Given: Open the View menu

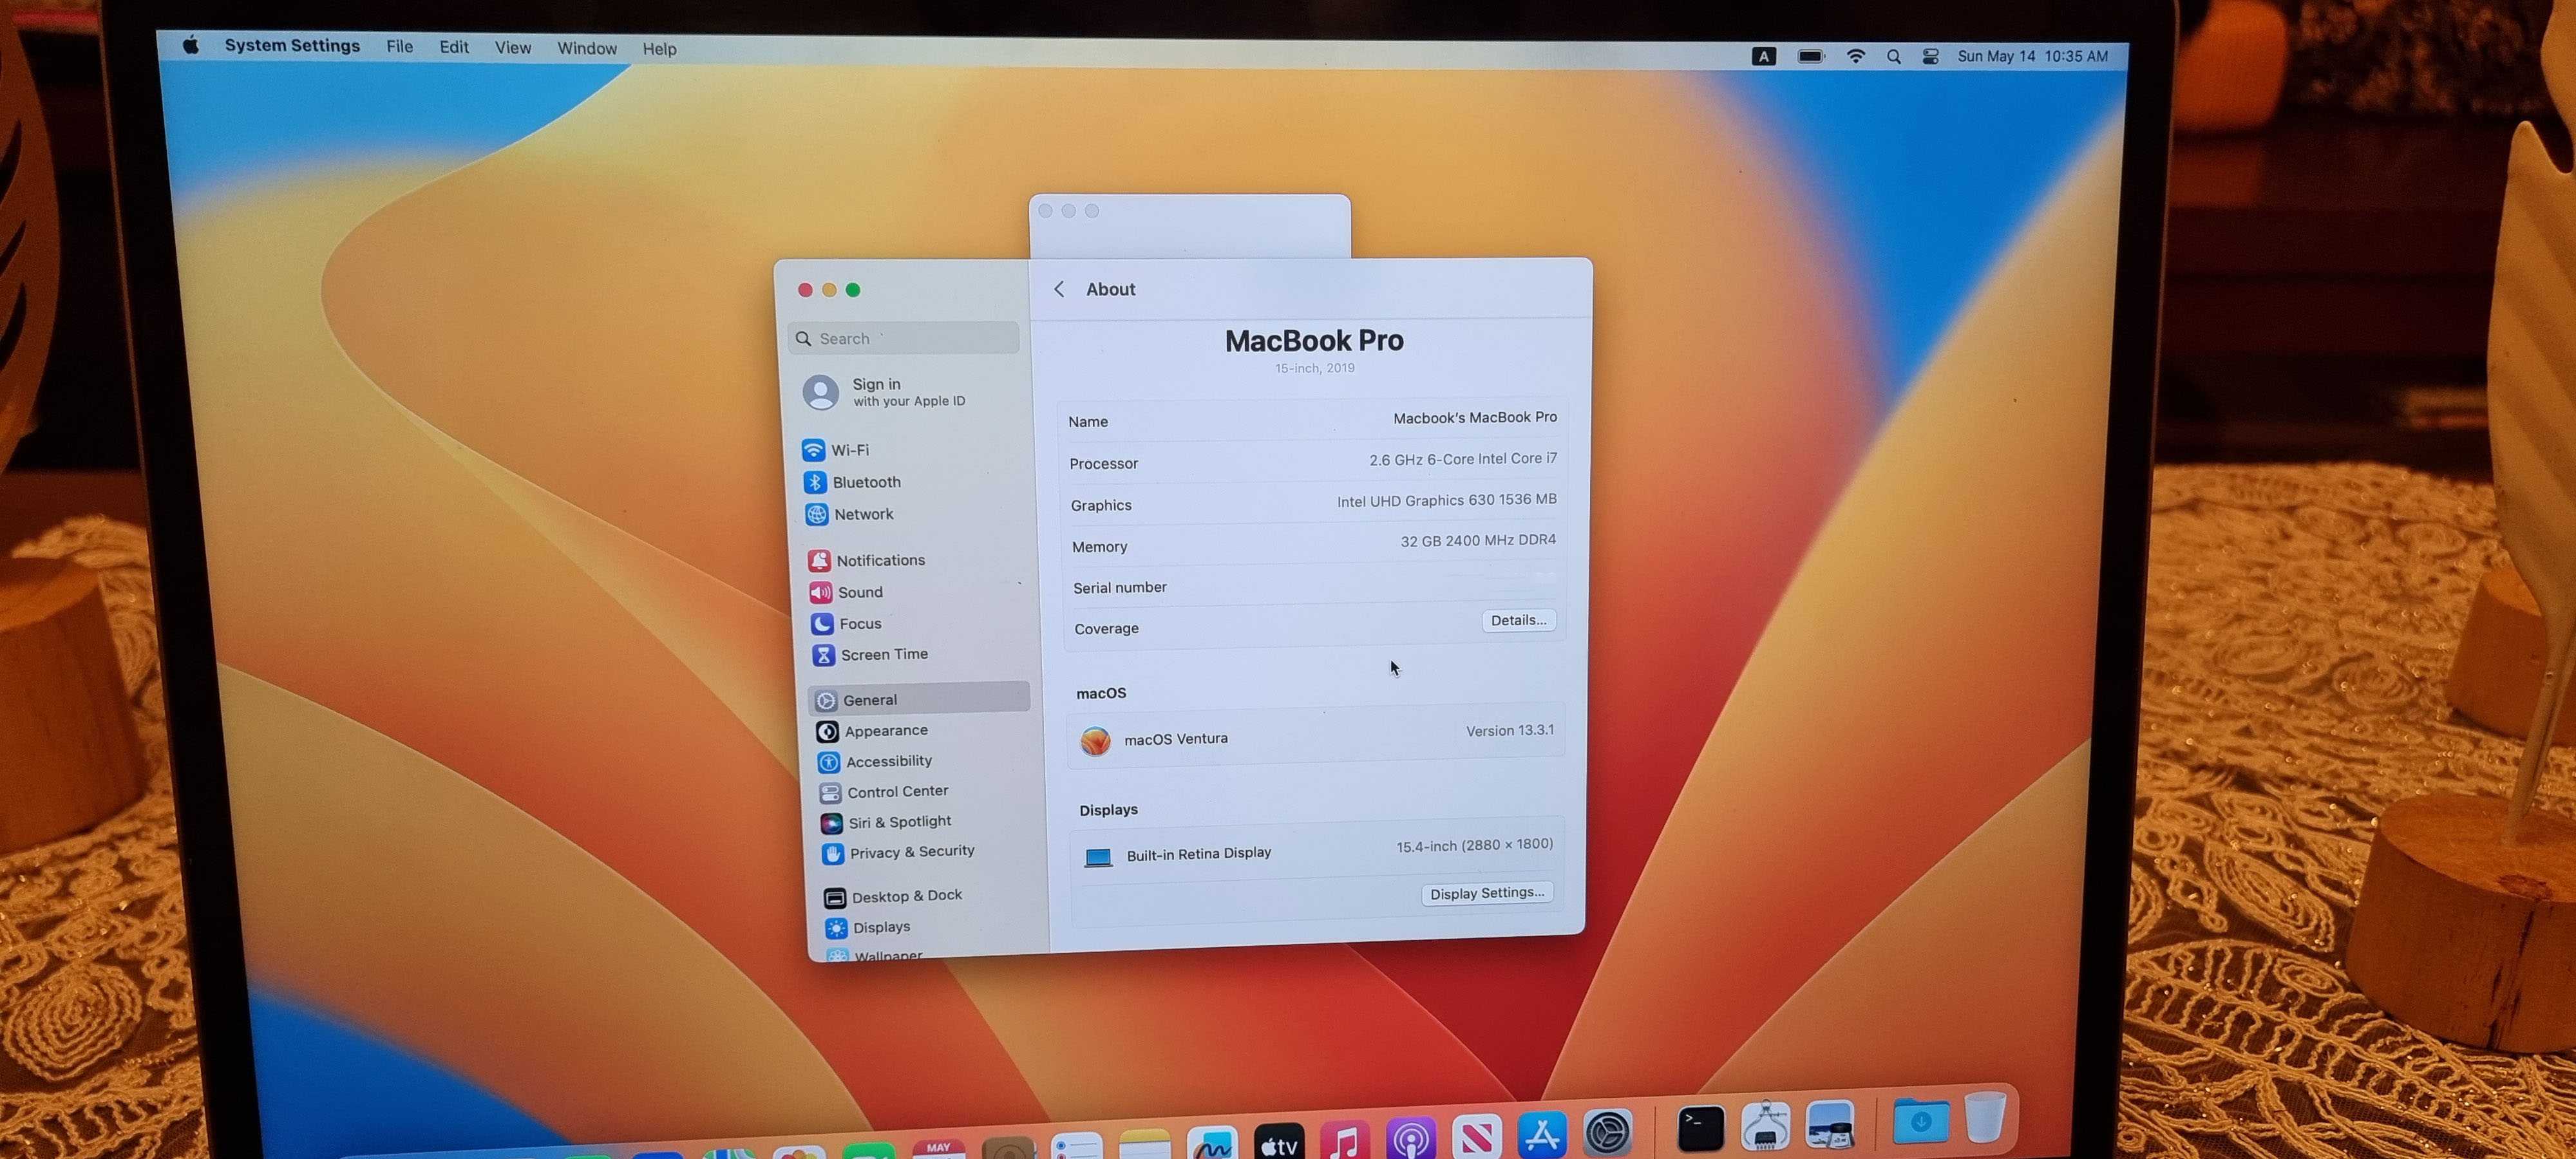Looking at the screenshot, I should [x=512, y=48].
